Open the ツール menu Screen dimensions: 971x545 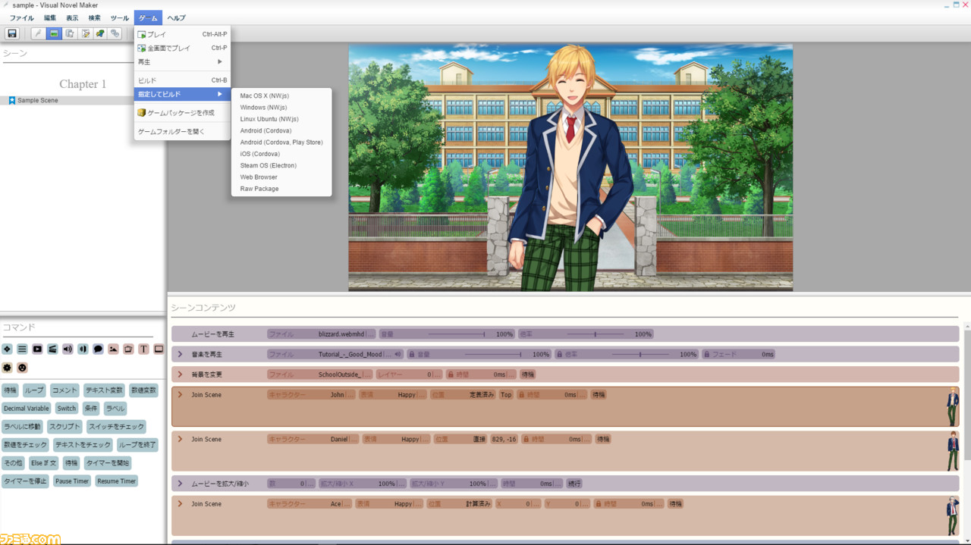119,17
